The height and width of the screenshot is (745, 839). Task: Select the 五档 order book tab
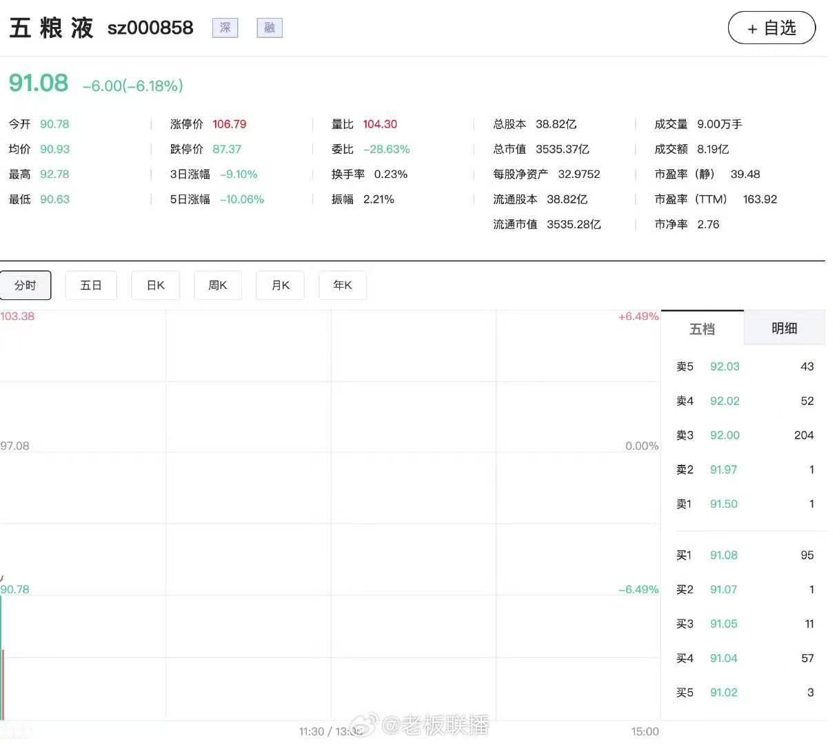702,328
